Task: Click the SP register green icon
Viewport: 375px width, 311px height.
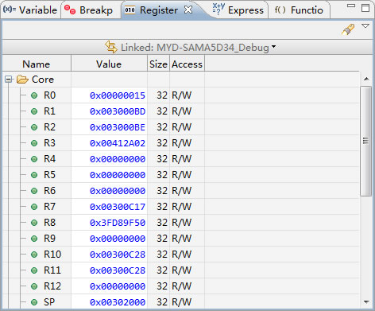Action: (x=34, y=302)
